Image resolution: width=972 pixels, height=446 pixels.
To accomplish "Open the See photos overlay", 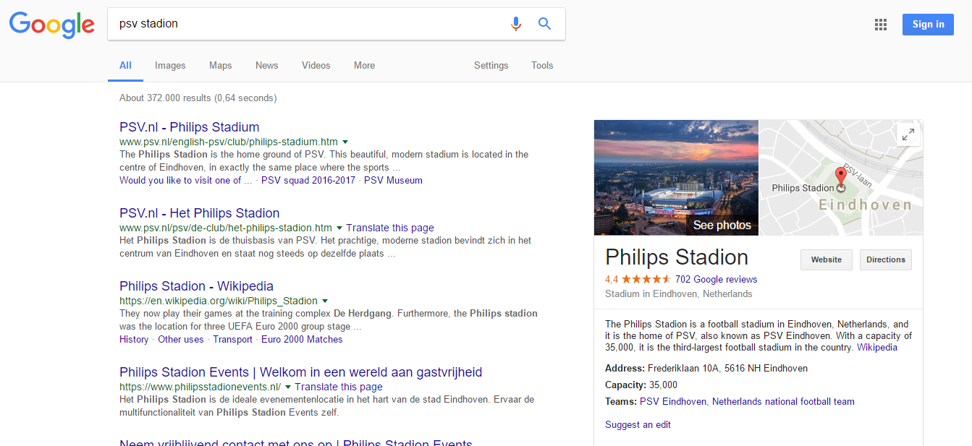I will point(722,225).
